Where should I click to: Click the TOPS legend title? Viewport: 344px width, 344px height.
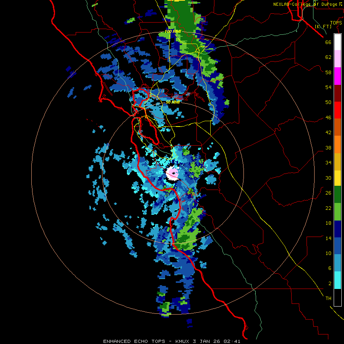pyautogui.click(x=336, y=23)
